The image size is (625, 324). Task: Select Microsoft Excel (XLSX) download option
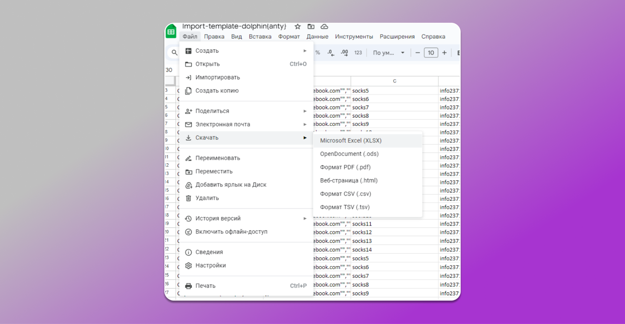tap(351, 141)
